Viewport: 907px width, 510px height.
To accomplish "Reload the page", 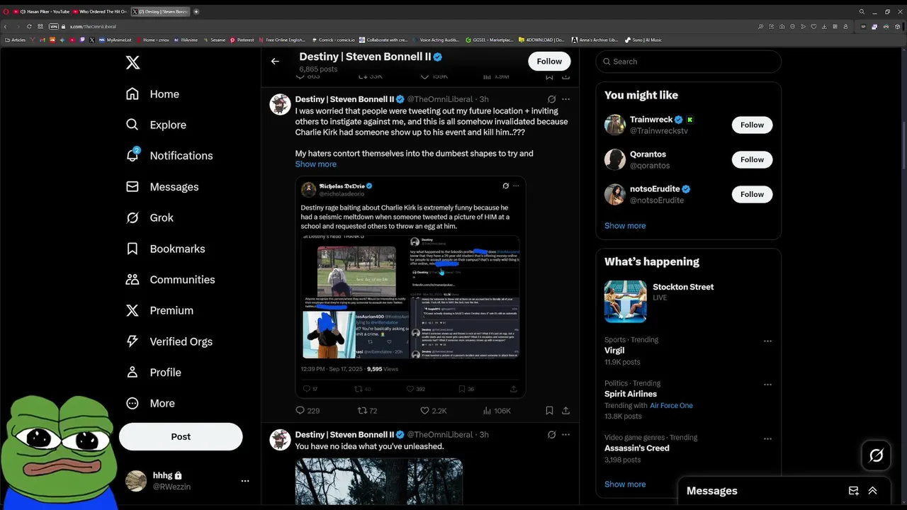I will point(29,26).
